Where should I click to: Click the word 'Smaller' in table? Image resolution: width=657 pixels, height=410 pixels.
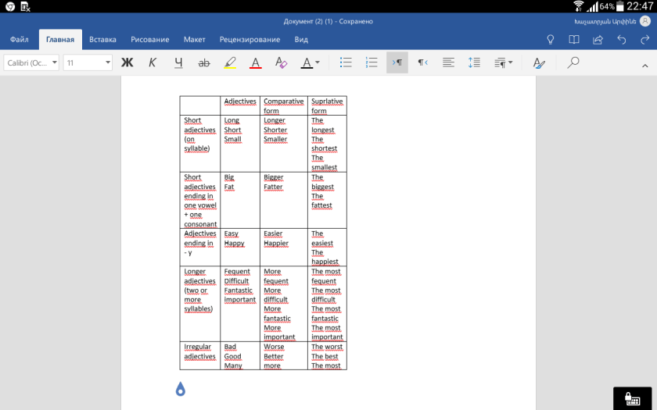pos(275,139)
